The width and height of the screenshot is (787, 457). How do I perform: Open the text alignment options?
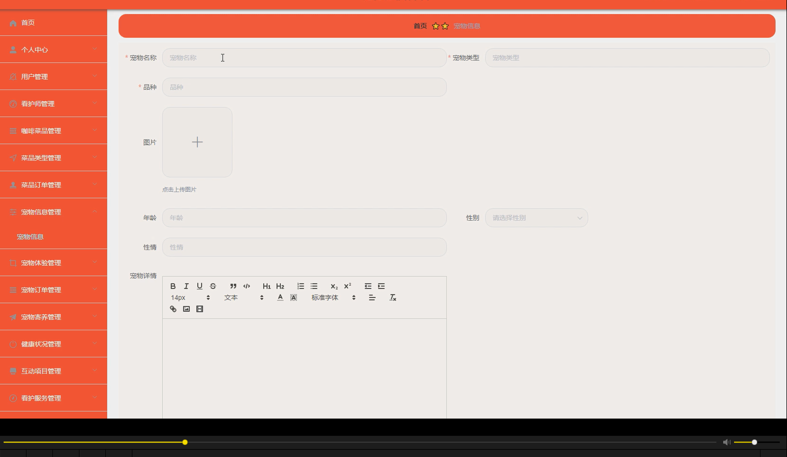click(x=372, y=298)
